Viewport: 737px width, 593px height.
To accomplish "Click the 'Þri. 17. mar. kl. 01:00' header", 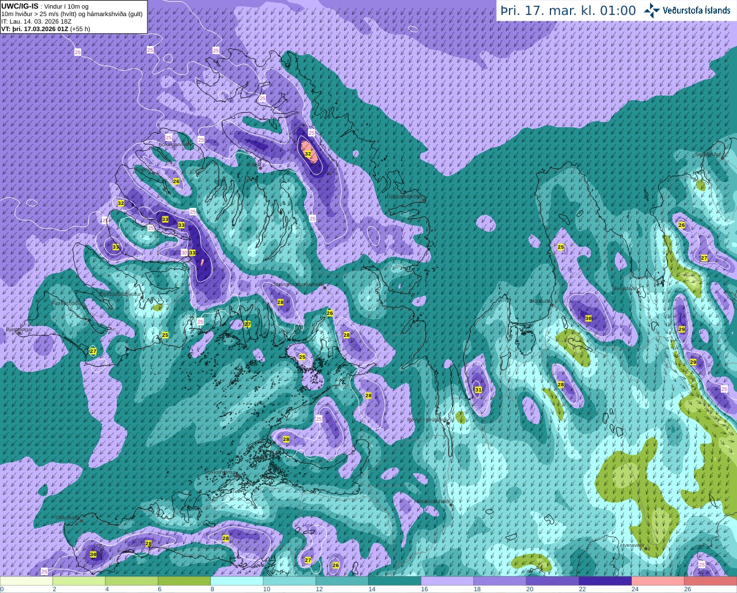I will 568,10.
